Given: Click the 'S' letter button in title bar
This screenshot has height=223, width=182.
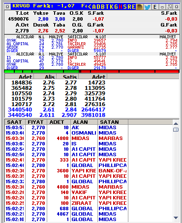Looking at the screenshot, I should click(125, 7).
